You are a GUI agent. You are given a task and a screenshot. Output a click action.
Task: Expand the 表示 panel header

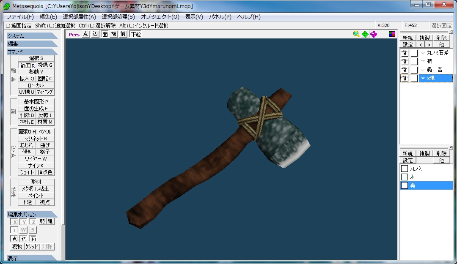[x=32, y=258]
